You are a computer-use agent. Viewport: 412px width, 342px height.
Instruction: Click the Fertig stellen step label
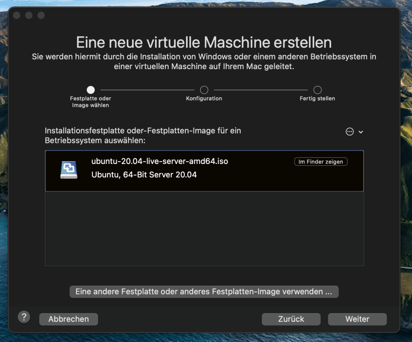(x=317, y=98)
